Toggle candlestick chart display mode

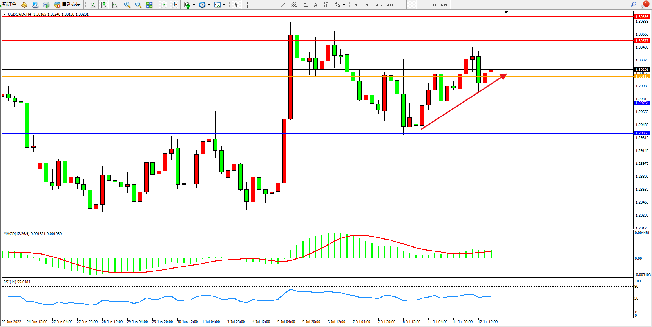click(103, 5)
